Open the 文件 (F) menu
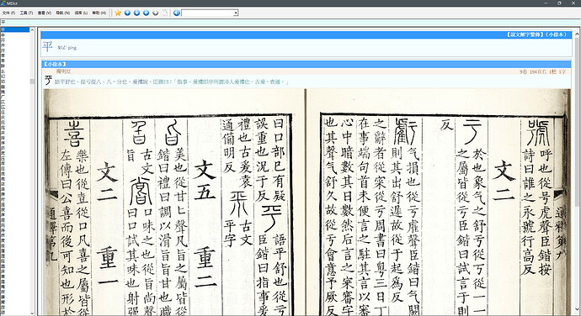The image size is (581, 316). pyautogui.click(x=8, y=13)
